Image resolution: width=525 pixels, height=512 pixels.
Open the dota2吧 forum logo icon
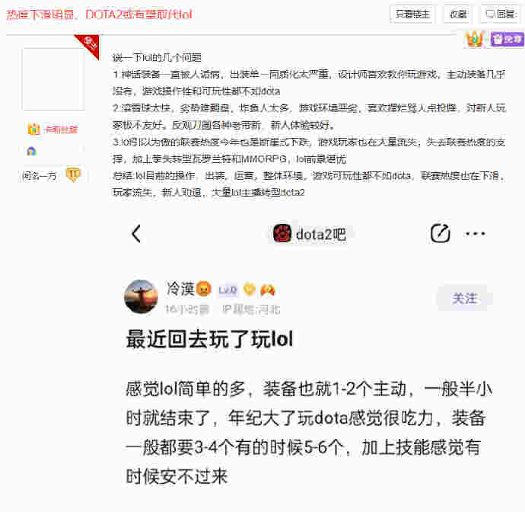(x=282, y=233)
